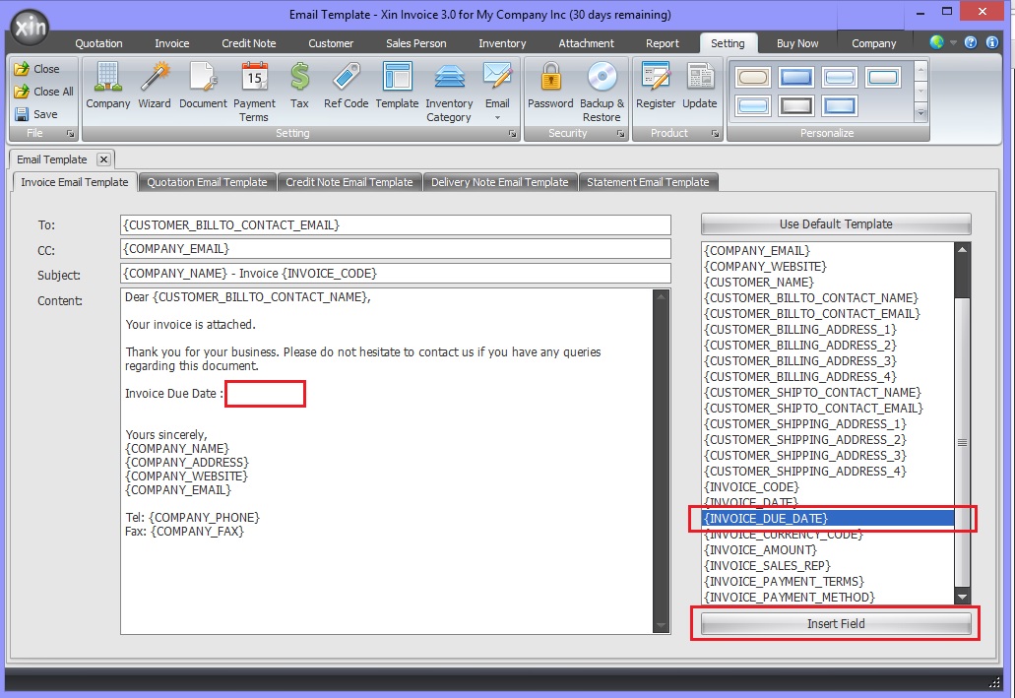Open the Credit Note ribbon tab
The width and height of the screenshot is (1015, 698).
(x=248, y=43)
